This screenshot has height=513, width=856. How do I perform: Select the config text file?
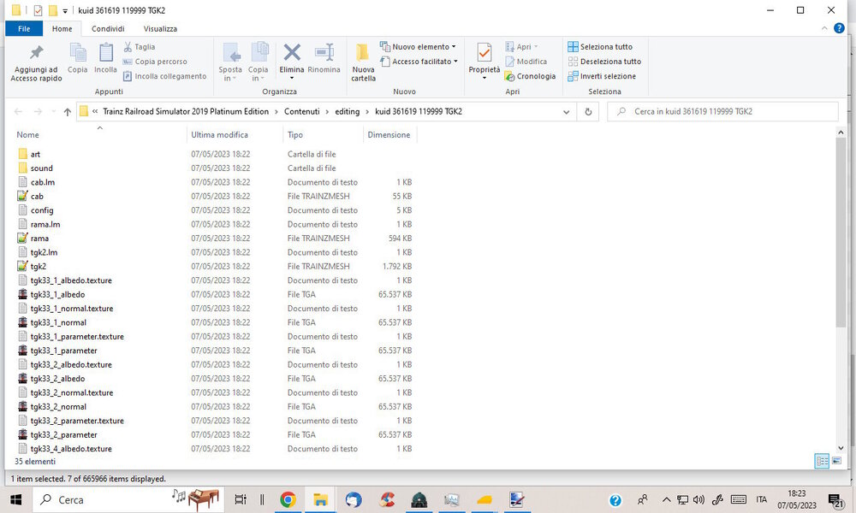click(x=41, y=210)
